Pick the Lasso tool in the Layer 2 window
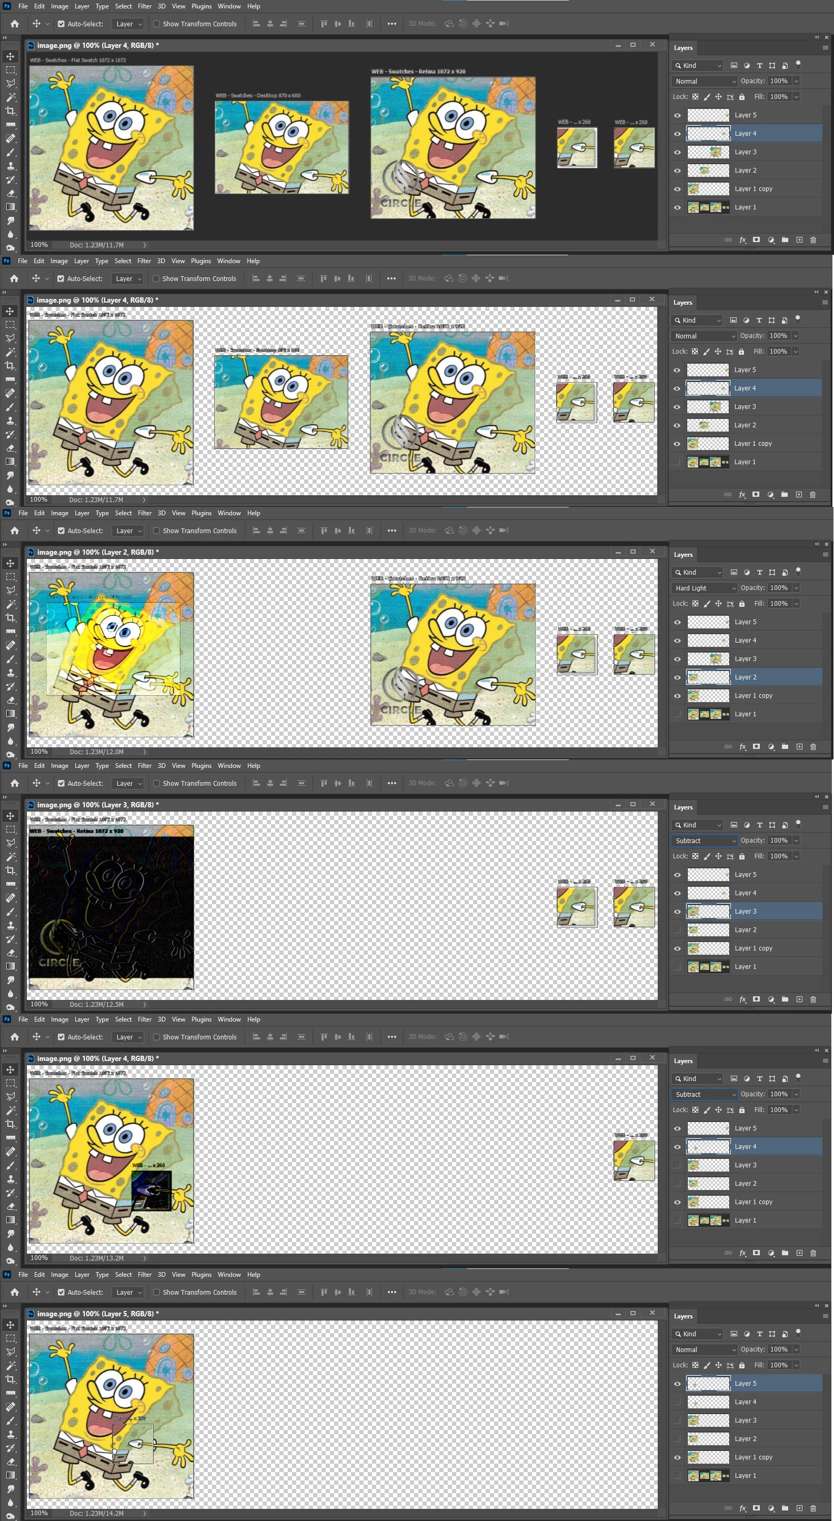This screenshot has width=834, height=1521. (x=11, y=591)
